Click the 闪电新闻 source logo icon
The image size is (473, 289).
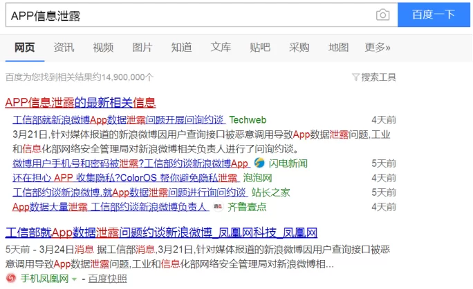259,163
